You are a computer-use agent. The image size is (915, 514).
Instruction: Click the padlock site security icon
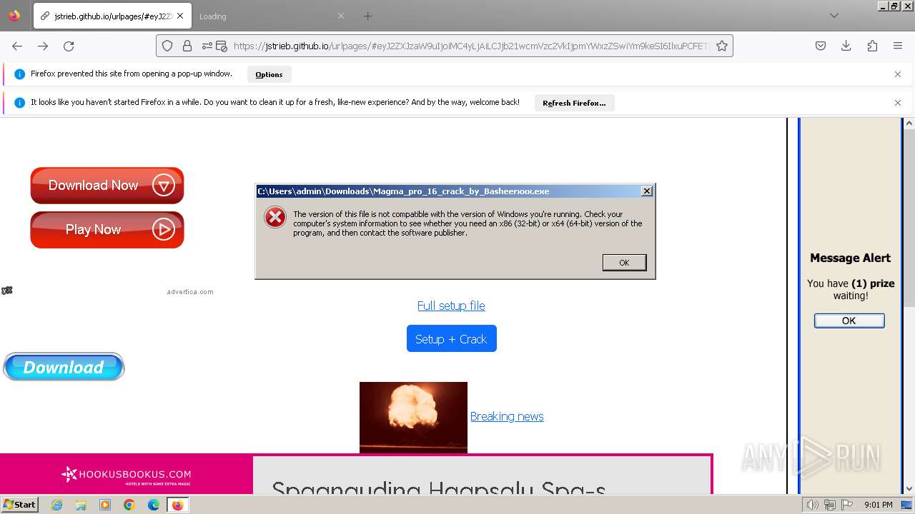187,46
